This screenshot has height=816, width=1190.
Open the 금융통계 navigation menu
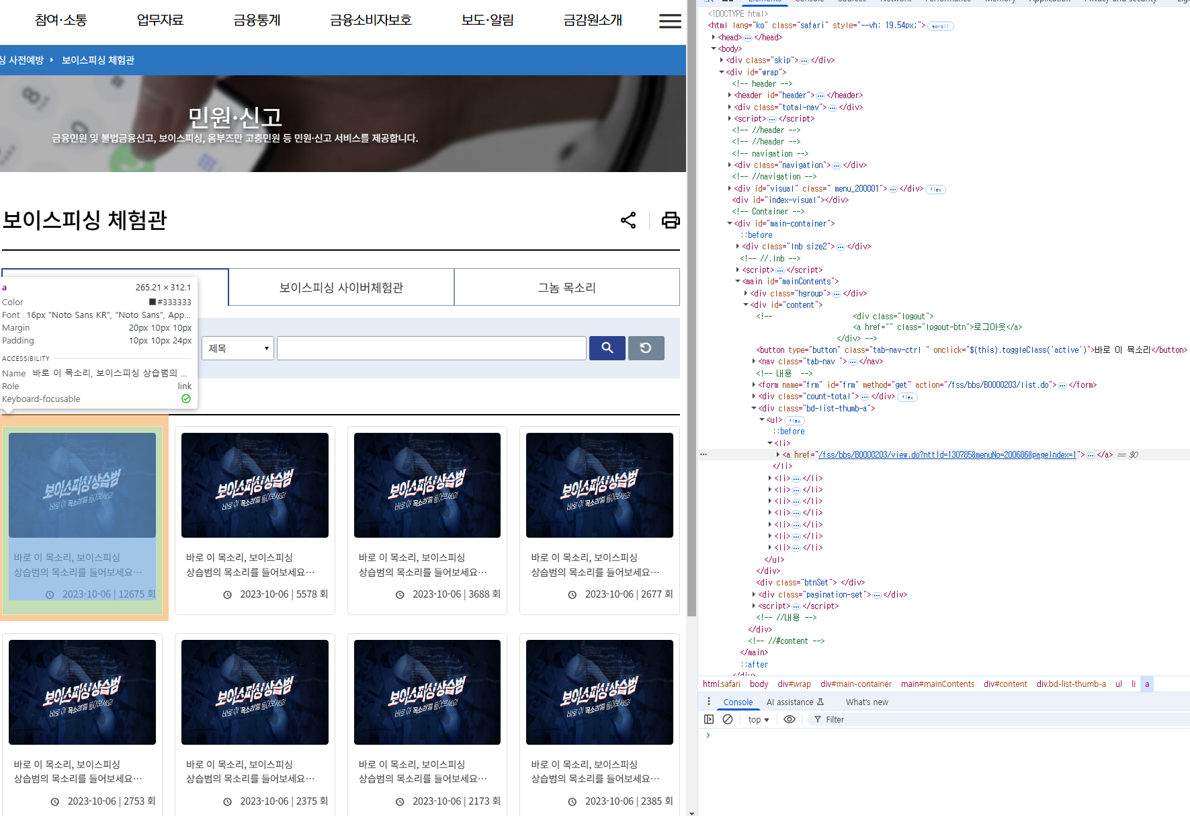click(x=257, y=20)
